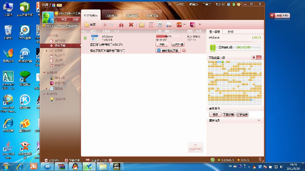The image size is (305, 171).
Task: Open the download folder toolbar icon
Action: click(142, 25)
